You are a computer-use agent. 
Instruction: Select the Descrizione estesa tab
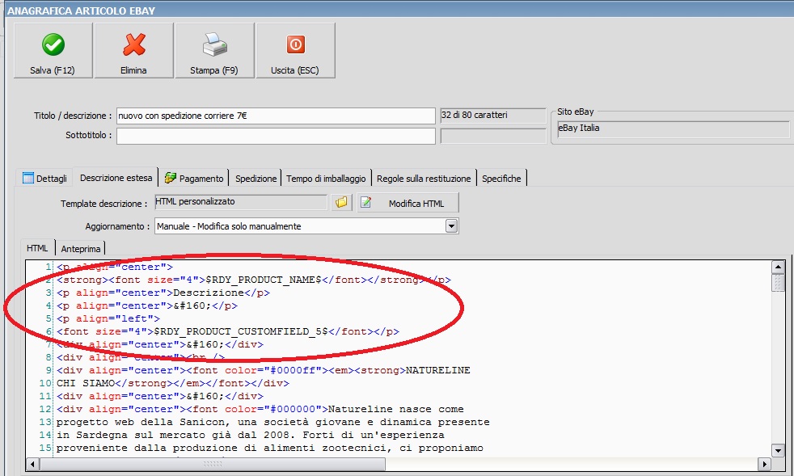(116, 178)
